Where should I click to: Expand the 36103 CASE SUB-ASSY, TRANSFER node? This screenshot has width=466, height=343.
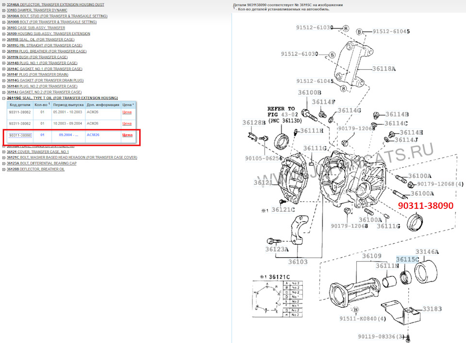tap(3, 28)
